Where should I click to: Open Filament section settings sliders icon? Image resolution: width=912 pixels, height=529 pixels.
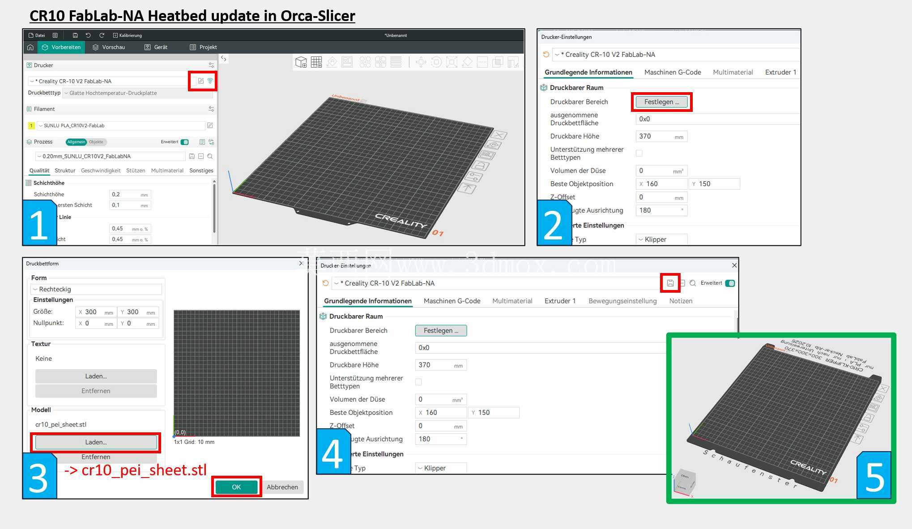point(211,109)
